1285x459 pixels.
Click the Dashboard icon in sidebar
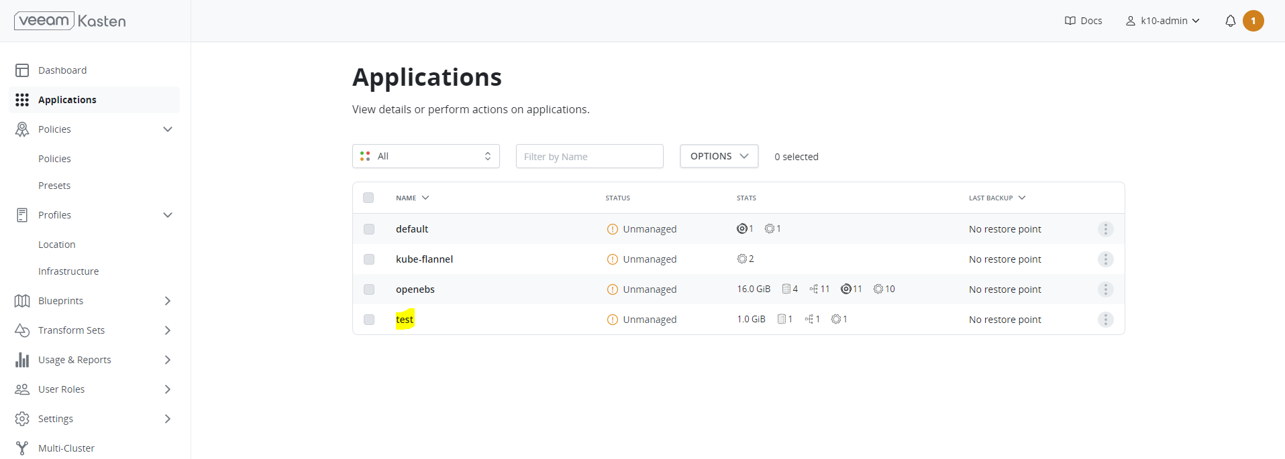click(22, 70)
